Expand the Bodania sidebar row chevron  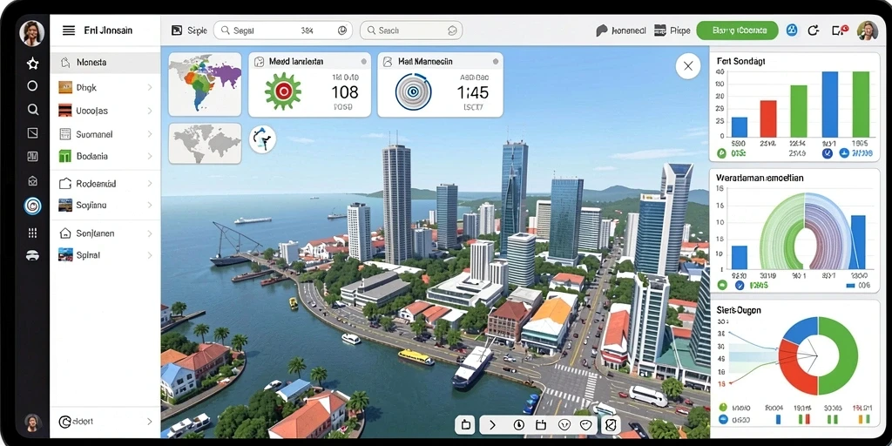[150, 156]
